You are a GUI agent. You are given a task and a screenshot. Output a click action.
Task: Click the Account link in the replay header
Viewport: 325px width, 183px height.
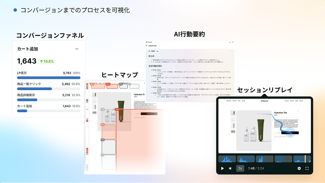click(287, 100)
